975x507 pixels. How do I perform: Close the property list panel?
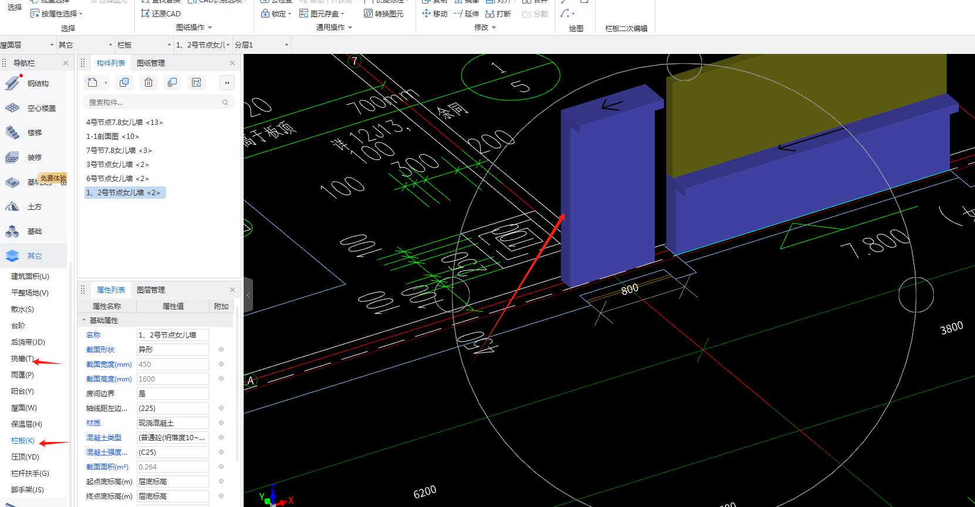click(232, 290)
